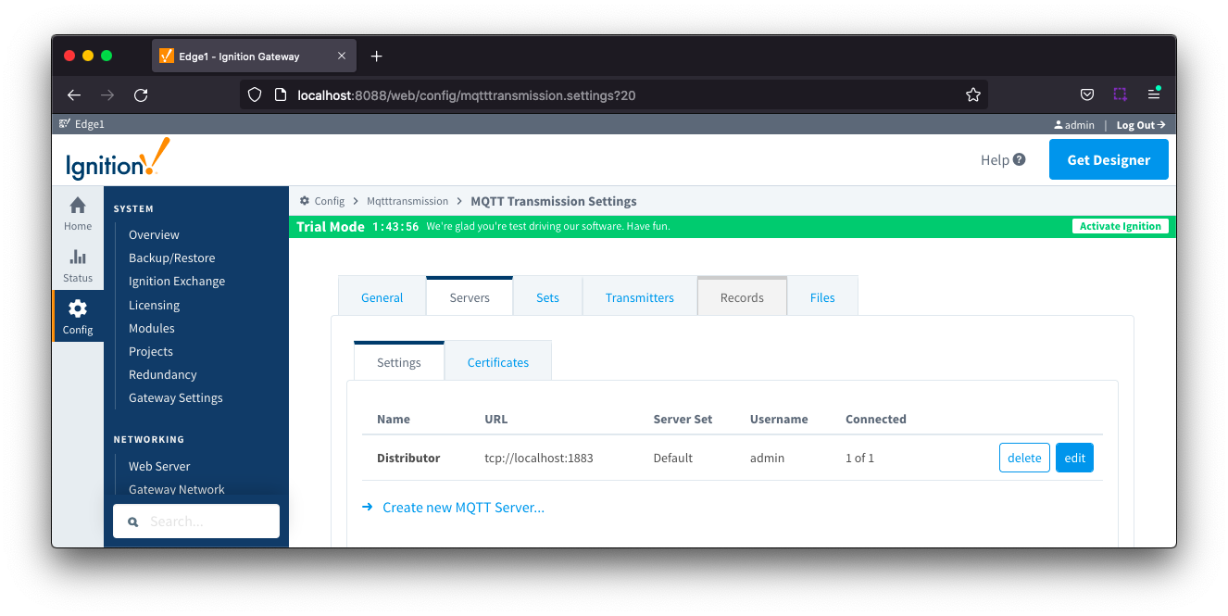The width and height of the screenshot is (1228, 616).
Task: Open a new browser tab
Action: coord(376,57)
